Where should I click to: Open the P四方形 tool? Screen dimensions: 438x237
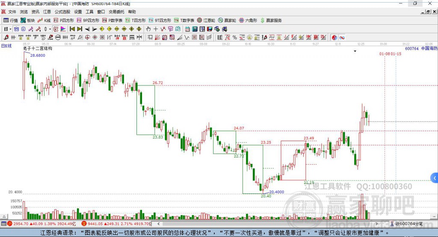(x=64, y=21)
